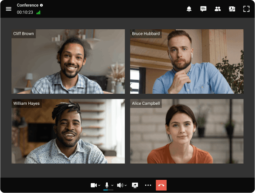Open the notifications bell
This screenshot has height=193, width=255.
[x=189, y=9]
